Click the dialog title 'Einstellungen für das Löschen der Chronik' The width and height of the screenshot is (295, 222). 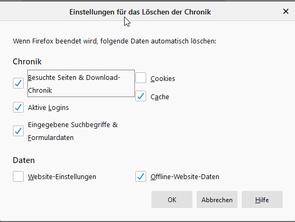pos(140,12)
